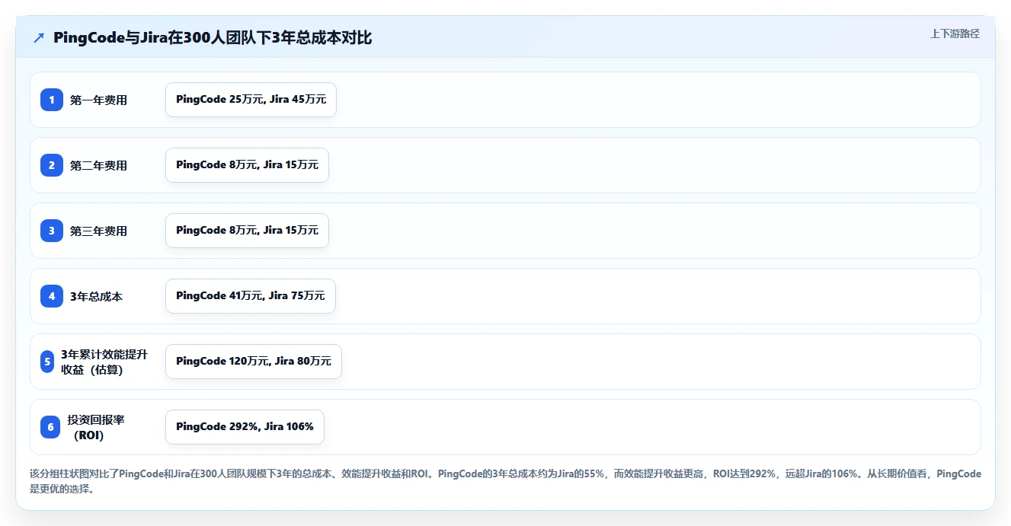Select step number 6 badge
The image size is (1011, 526).
coord(50,427)
